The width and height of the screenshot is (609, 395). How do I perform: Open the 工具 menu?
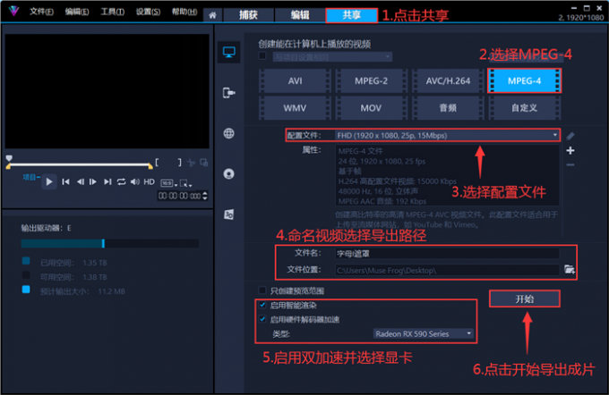point(113,12)
